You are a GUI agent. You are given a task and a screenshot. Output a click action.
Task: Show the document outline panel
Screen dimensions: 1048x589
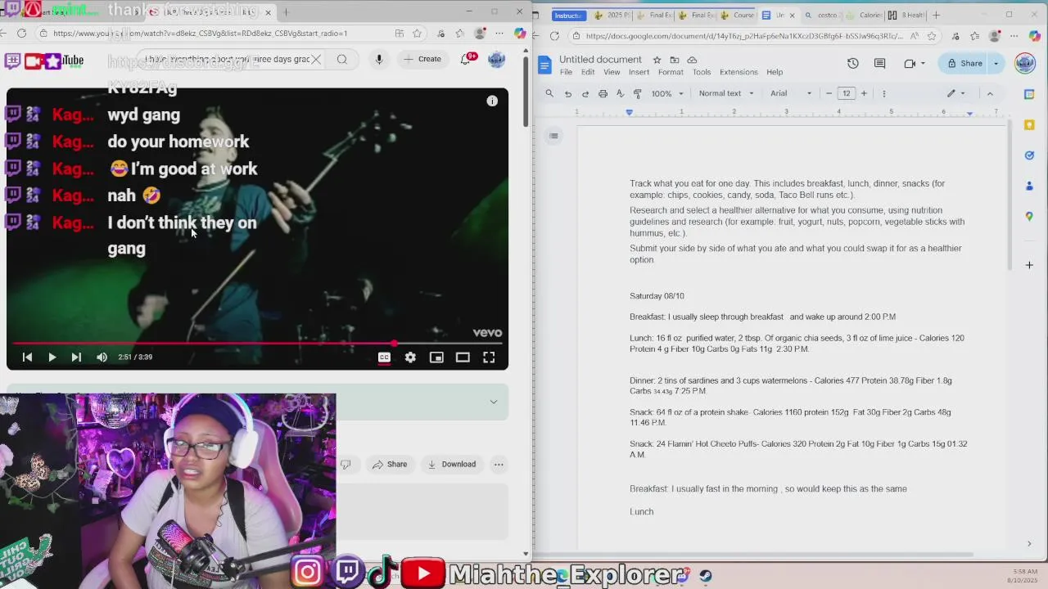click(554, 136)
